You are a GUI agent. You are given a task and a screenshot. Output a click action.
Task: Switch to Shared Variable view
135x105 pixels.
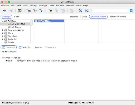(98, 17)
